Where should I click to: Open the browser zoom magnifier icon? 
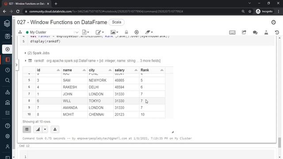click(243, 11)
